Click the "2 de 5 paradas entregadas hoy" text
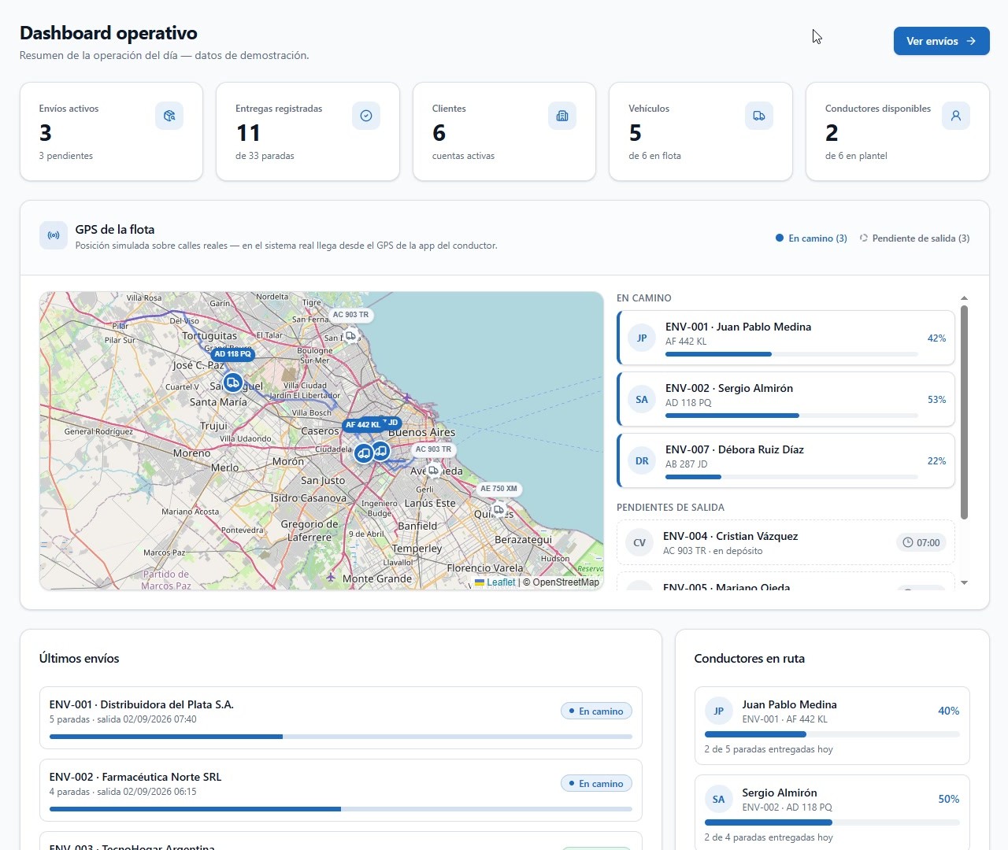The image size is (1008, 850). [x=769, y=749]
